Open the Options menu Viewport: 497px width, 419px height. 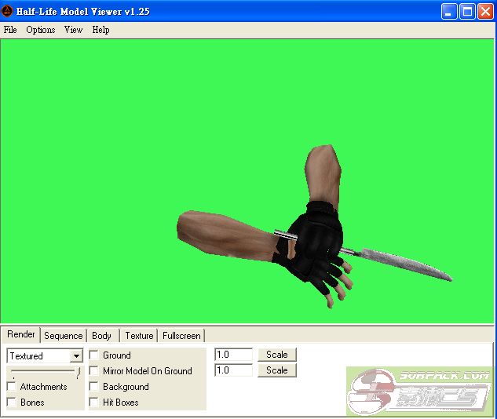(x=40, y=30)
